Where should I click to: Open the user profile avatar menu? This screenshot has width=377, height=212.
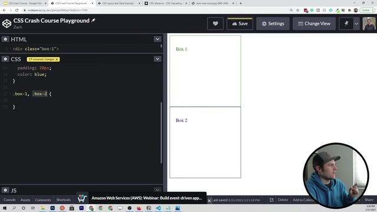click(369, 24)
